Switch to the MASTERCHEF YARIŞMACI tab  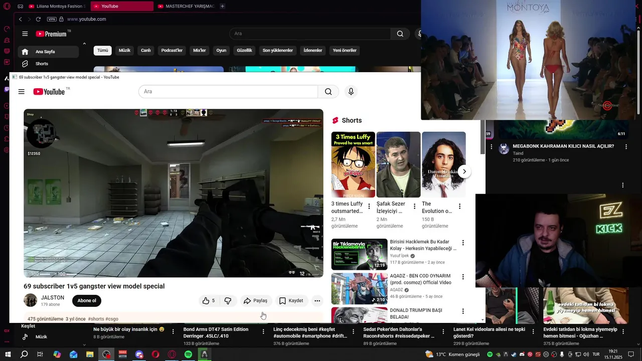[x=186, y=6]
